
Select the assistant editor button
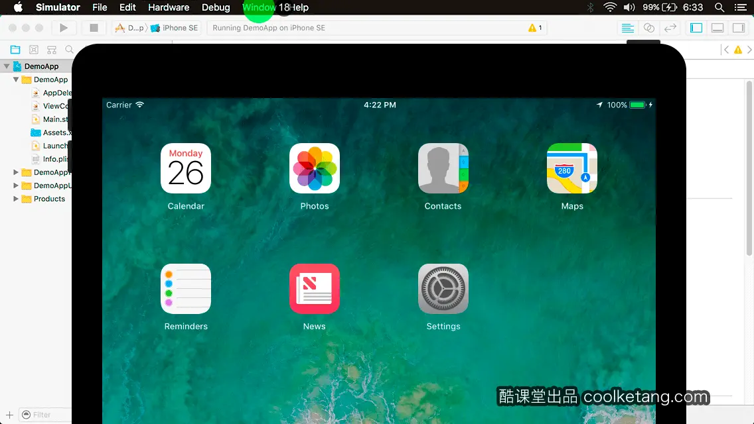point(648,28)
